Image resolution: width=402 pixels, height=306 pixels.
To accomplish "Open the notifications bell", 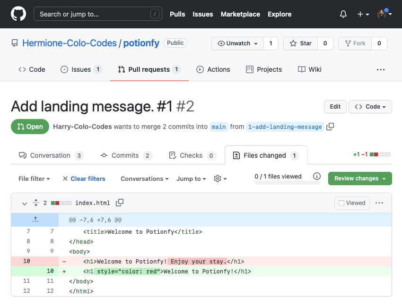I will coord(343,14).
